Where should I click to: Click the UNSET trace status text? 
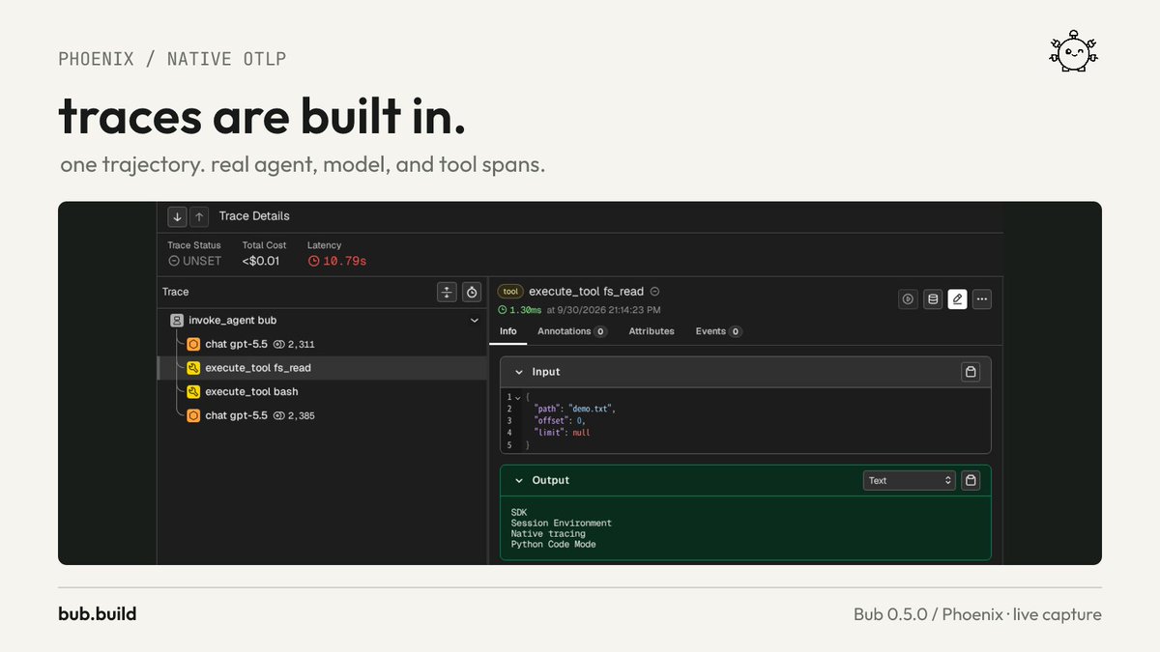202,261
